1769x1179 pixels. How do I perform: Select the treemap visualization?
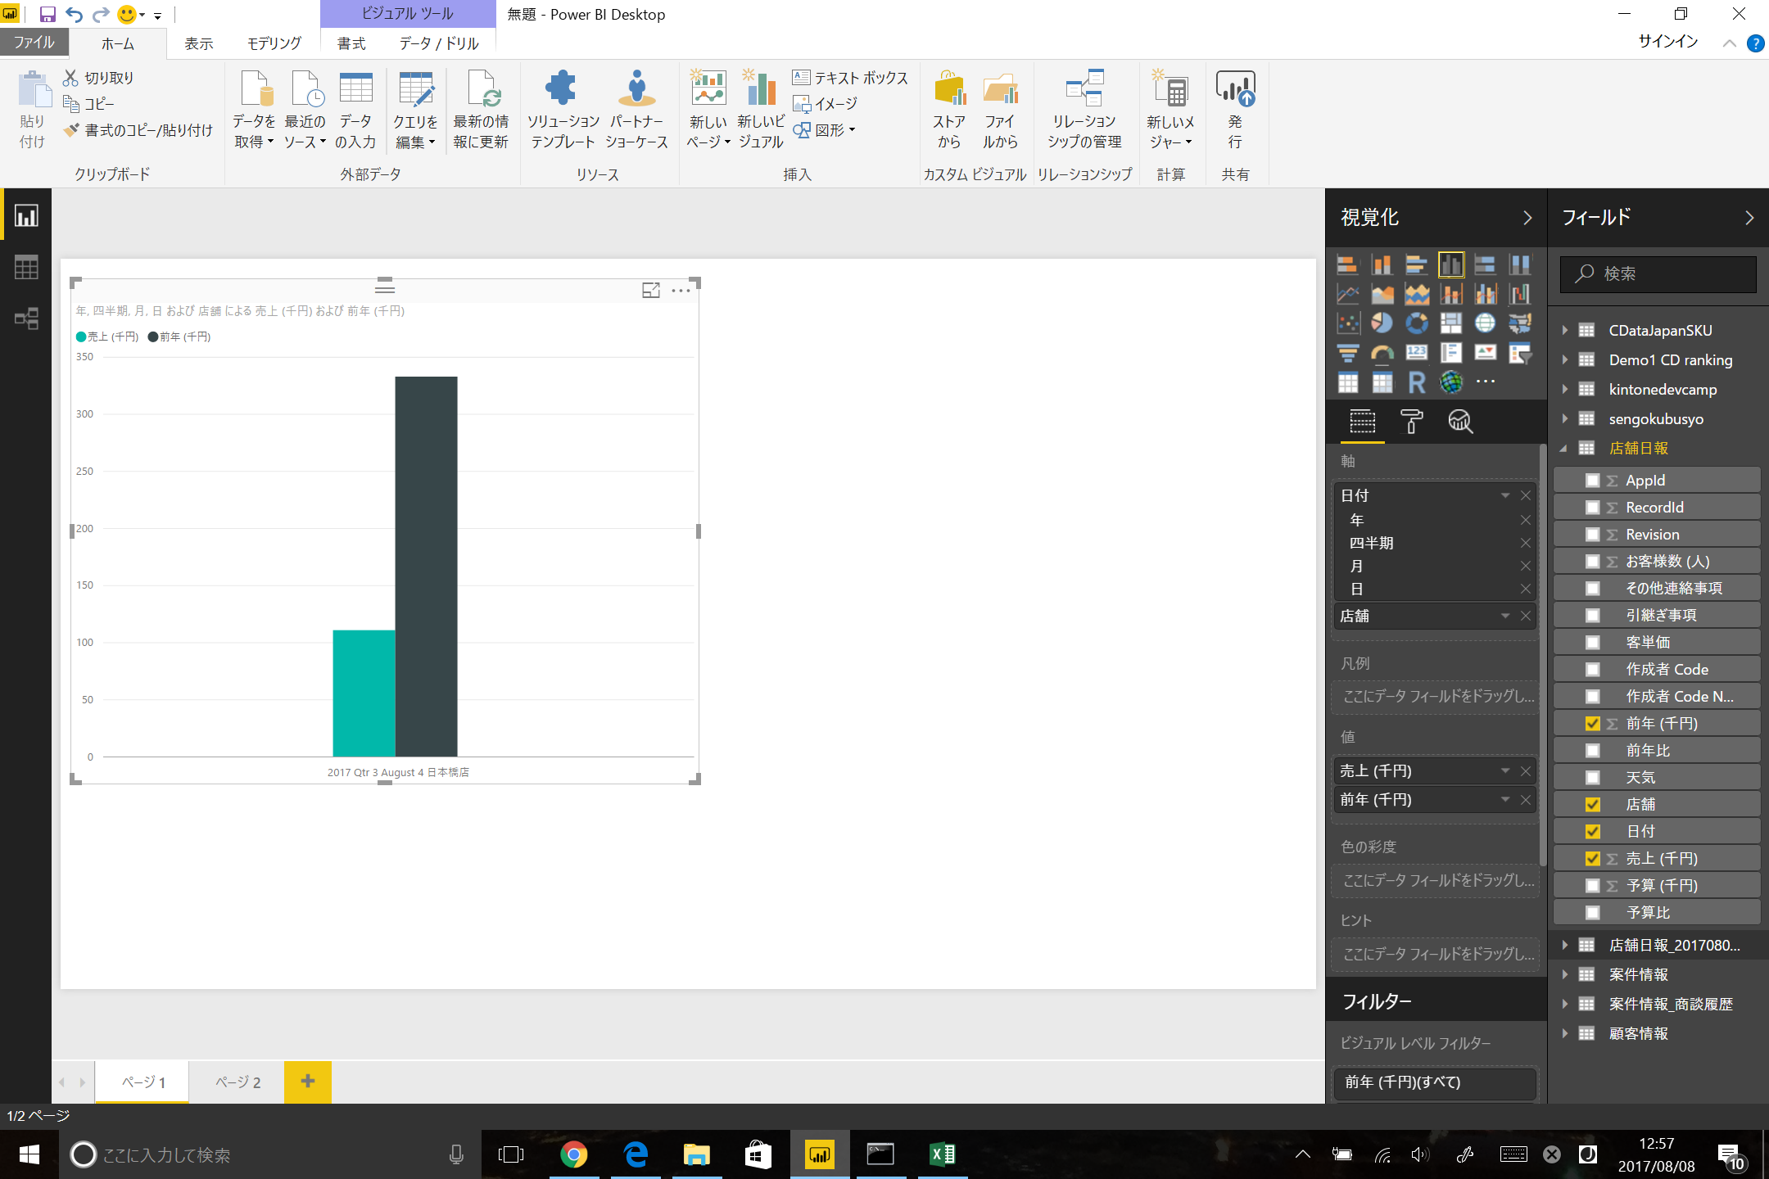coord(1451,324)
